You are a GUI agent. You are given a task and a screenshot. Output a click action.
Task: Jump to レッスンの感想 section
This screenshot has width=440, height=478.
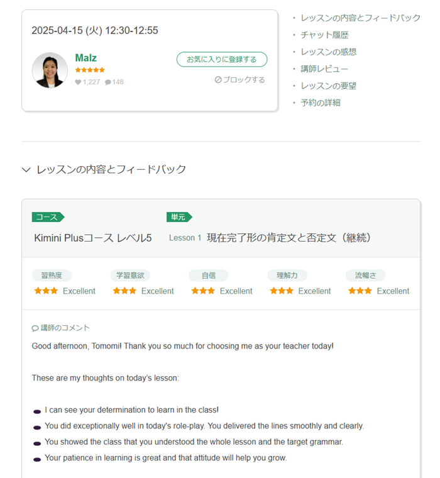pos(329,52)
